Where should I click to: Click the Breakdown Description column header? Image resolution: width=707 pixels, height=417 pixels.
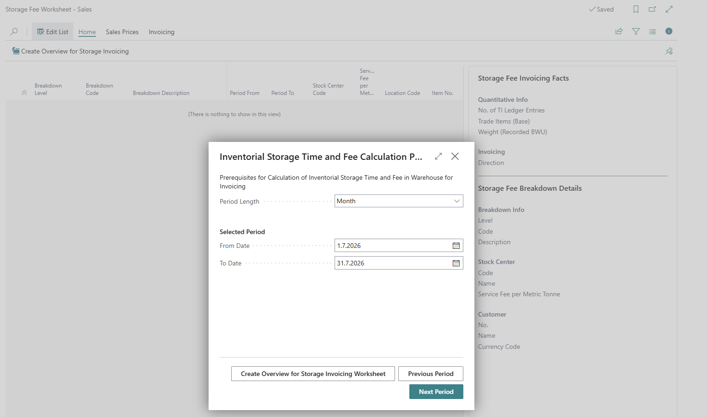click(161, 93)
